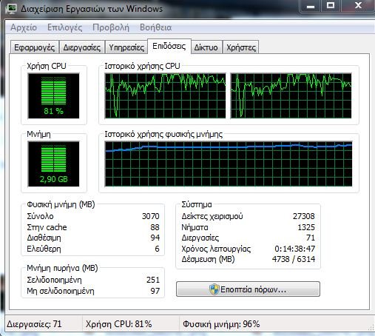Switch to the Διεργασίες tab

coord(82,47)
